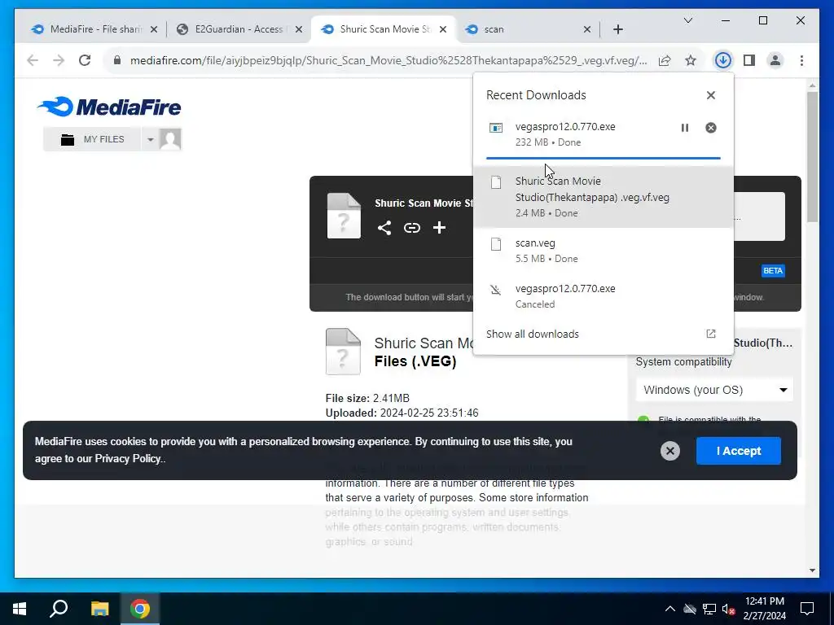Dismiss the cookie banner with X
Image resolution: width=834 pixels, height=625 pixels.
[669, 451]
